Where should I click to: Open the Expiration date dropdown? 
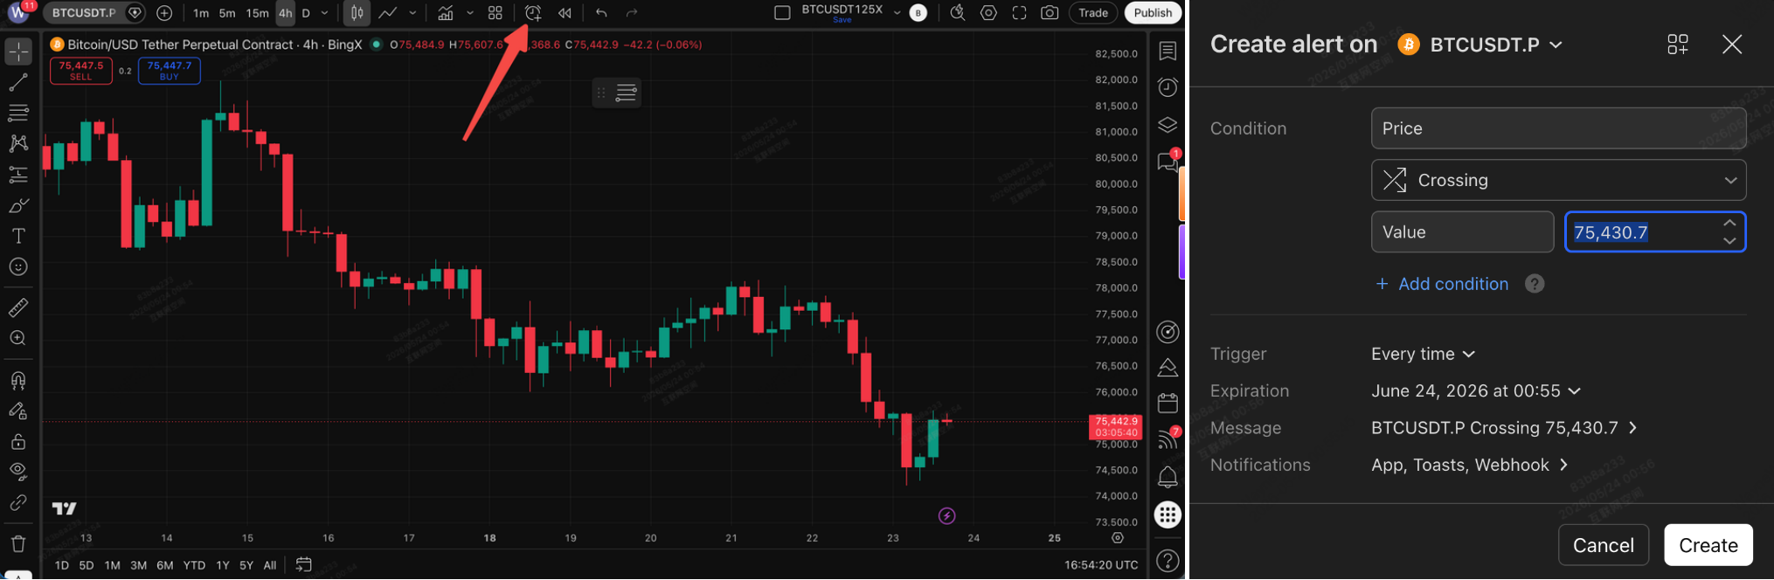[1475, 390]
